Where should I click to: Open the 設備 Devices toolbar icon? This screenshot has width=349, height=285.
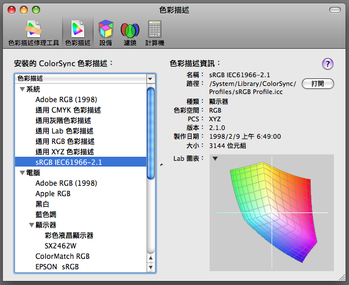106,33
